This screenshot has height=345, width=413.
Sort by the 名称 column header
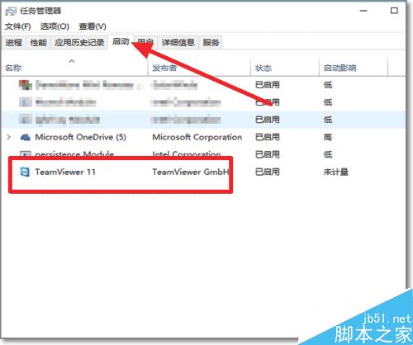tap(13, 68)
